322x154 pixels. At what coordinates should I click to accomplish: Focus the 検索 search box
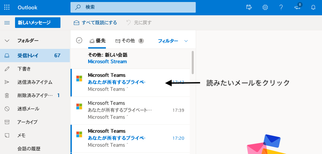[133, 7]
